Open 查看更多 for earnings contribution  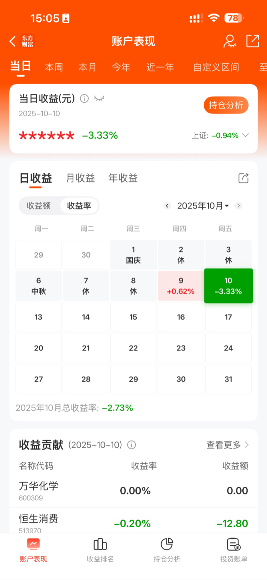(x=227, y=445)
